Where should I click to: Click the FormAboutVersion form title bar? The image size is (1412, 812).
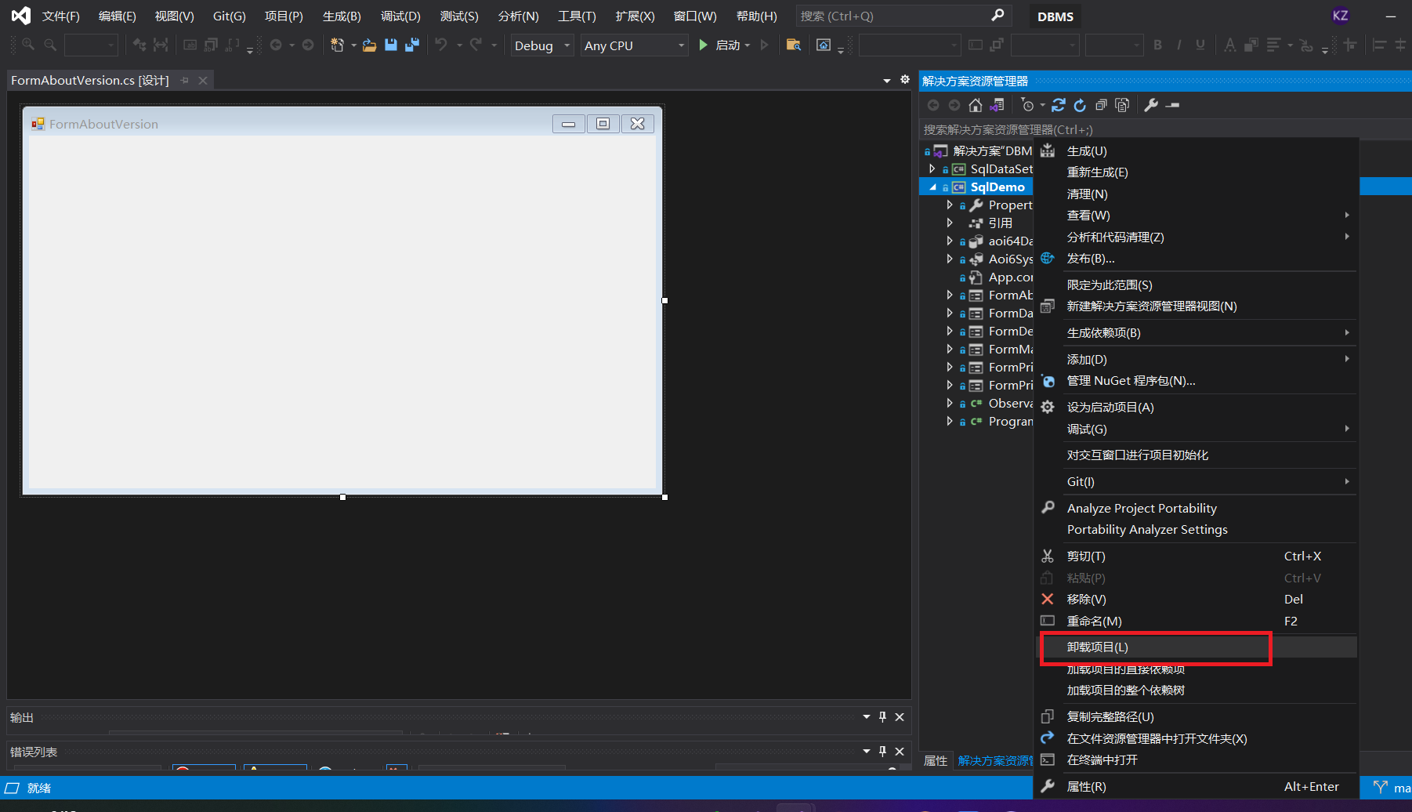coord(342,123)
